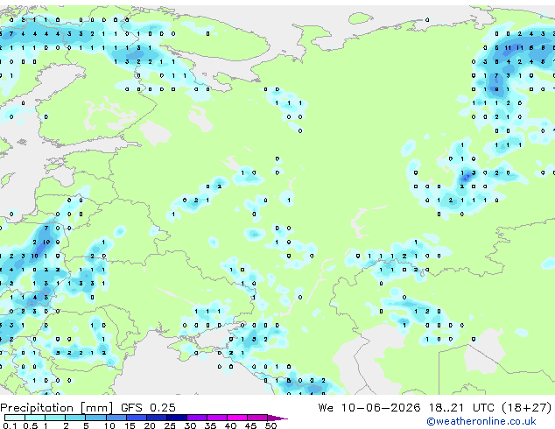Click the 'Precipitation [mm]' title text
The width and height of the screenshot is (555, 429).
tap(57, 408)
